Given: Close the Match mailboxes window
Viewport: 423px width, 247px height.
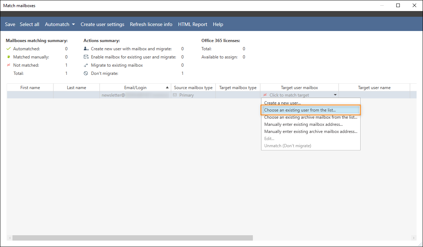Looking at the screenshot, I should pos(414,5).
